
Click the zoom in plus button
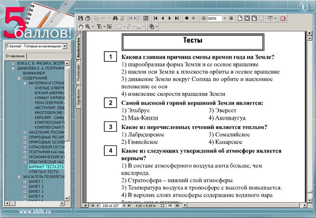[231, 18]
